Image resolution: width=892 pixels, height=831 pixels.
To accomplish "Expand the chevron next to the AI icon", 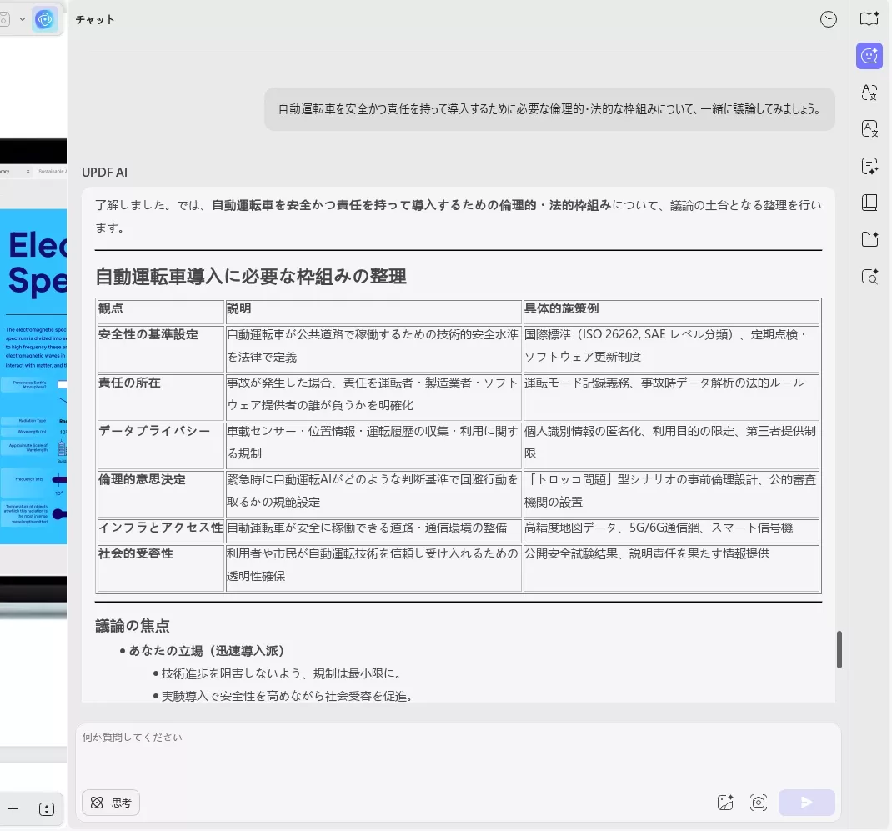I will click(x=23, y=19).
